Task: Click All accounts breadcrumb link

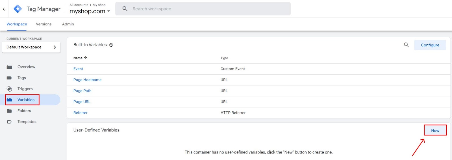Action: click(x=79, y=5)
